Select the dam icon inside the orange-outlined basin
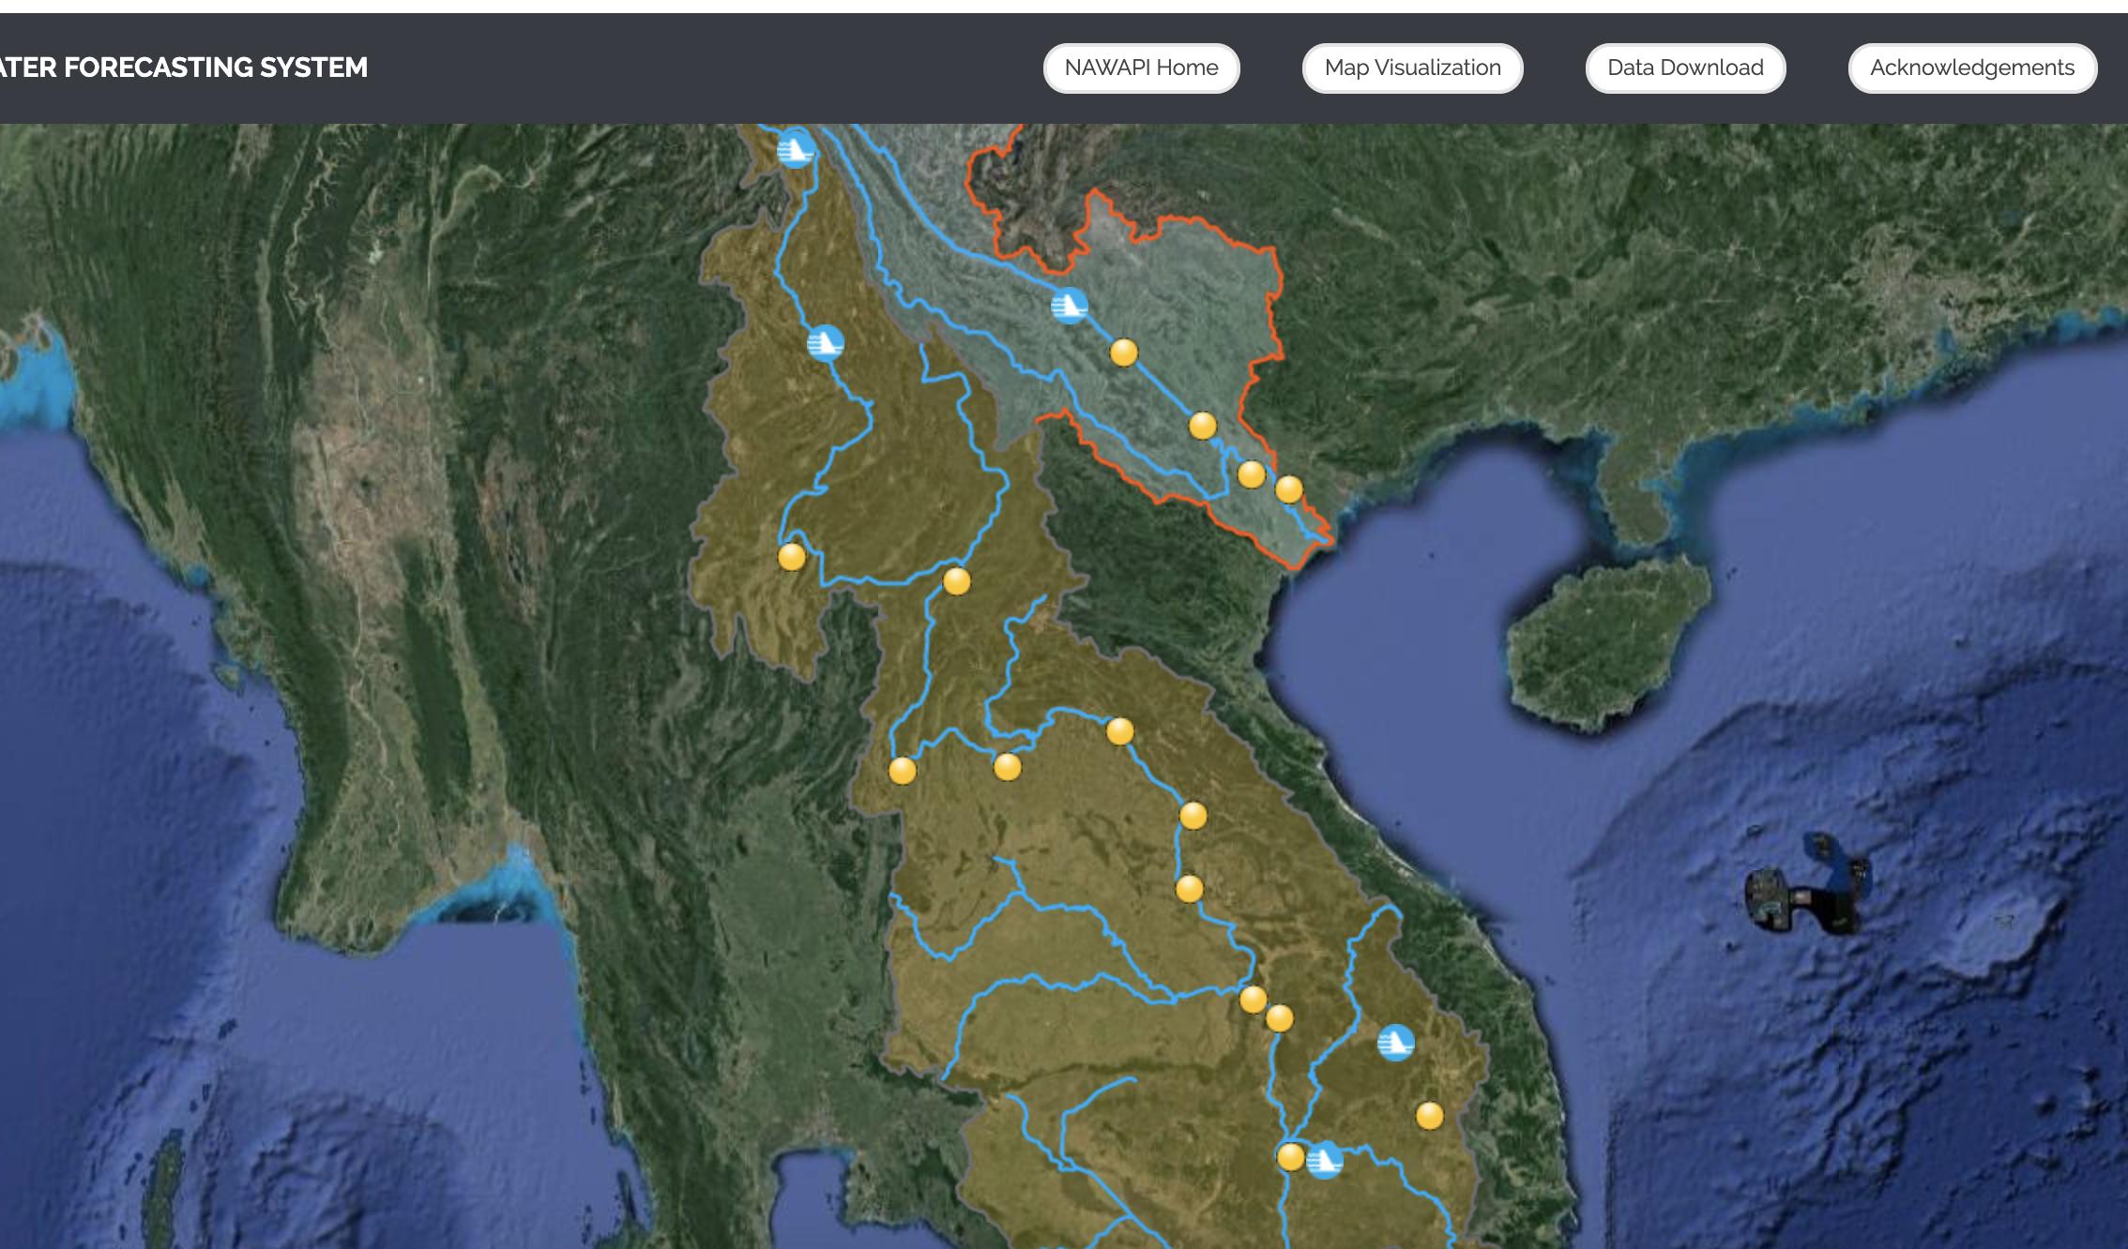This screenshot has height=1249, width=2128. pos(1069,306)
